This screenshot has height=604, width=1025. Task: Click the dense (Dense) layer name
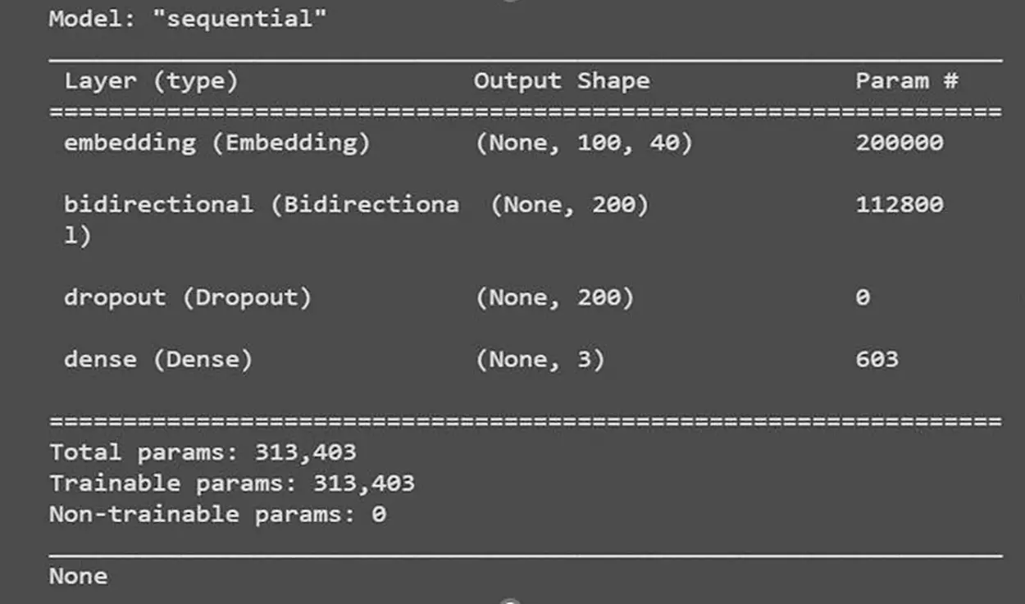158,360
